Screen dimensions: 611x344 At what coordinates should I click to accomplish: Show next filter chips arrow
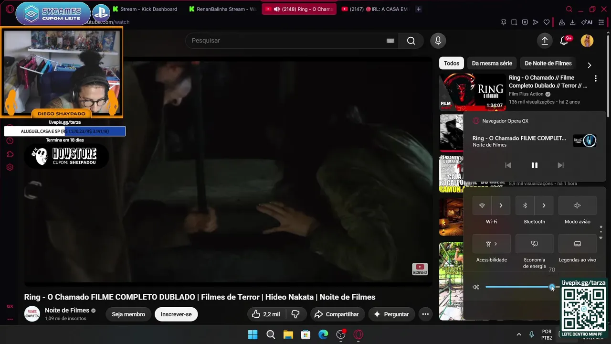tap(589, 65)
